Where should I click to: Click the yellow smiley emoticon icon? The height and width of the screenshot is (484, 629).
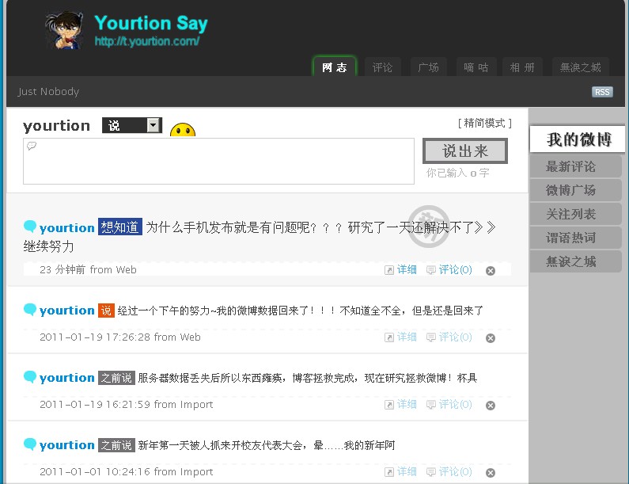tap(183, 131)
